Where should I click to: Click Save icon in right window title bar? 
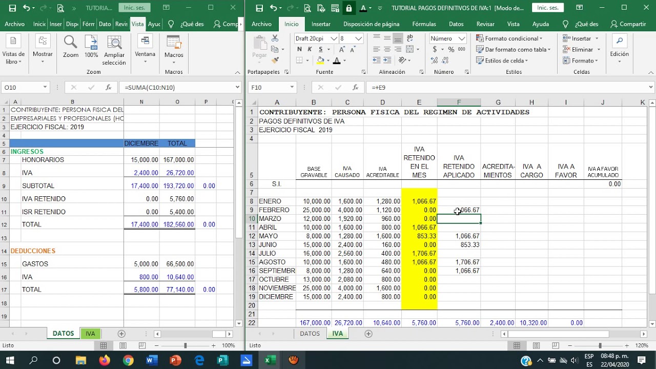pyautogui.click(x=259, y=8)
